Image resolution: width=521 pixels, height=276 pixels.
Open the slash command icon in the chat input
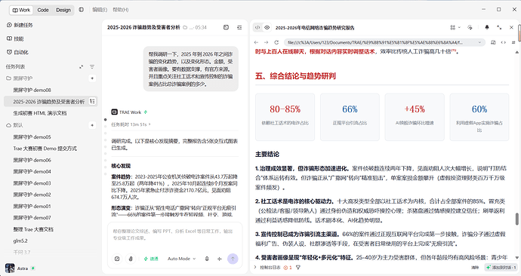117,259
